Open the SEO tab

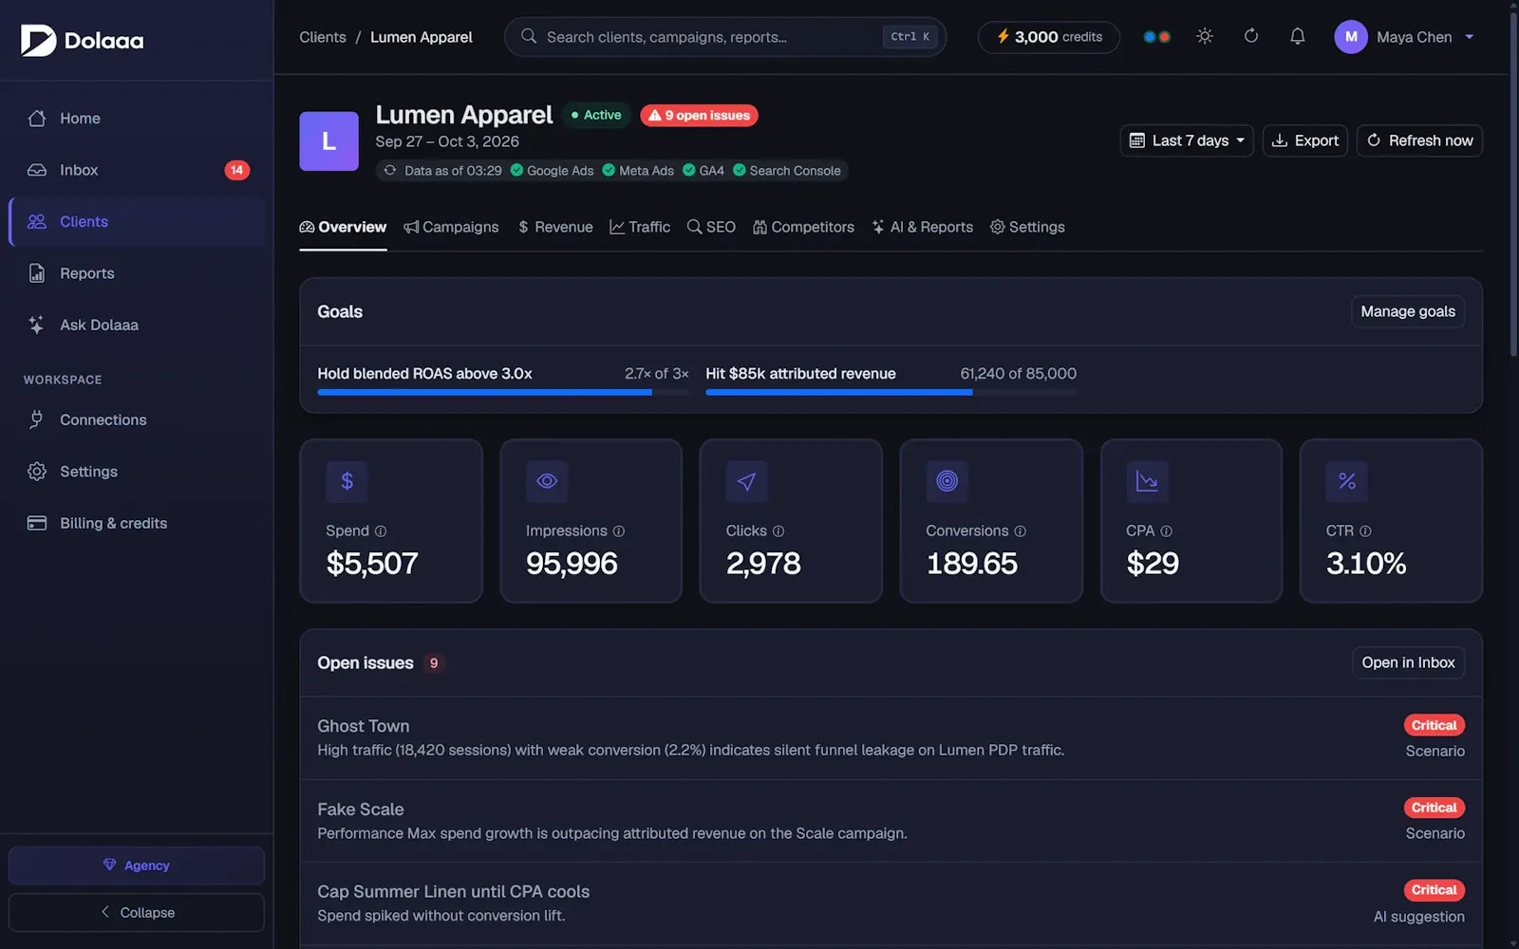tap(711, 227)
